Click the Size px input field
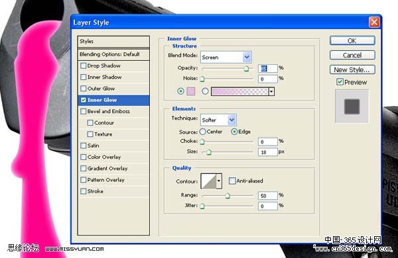Screen dimensions: 398x258 (x=267, y=152)
